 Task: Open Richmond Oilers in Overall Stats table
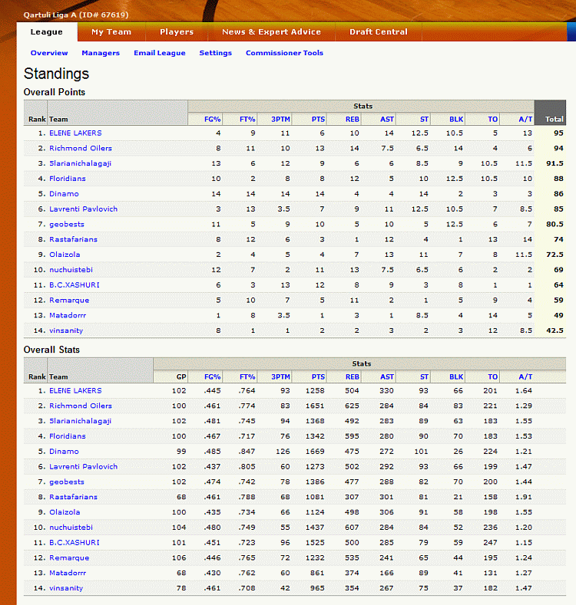(81, 406)
